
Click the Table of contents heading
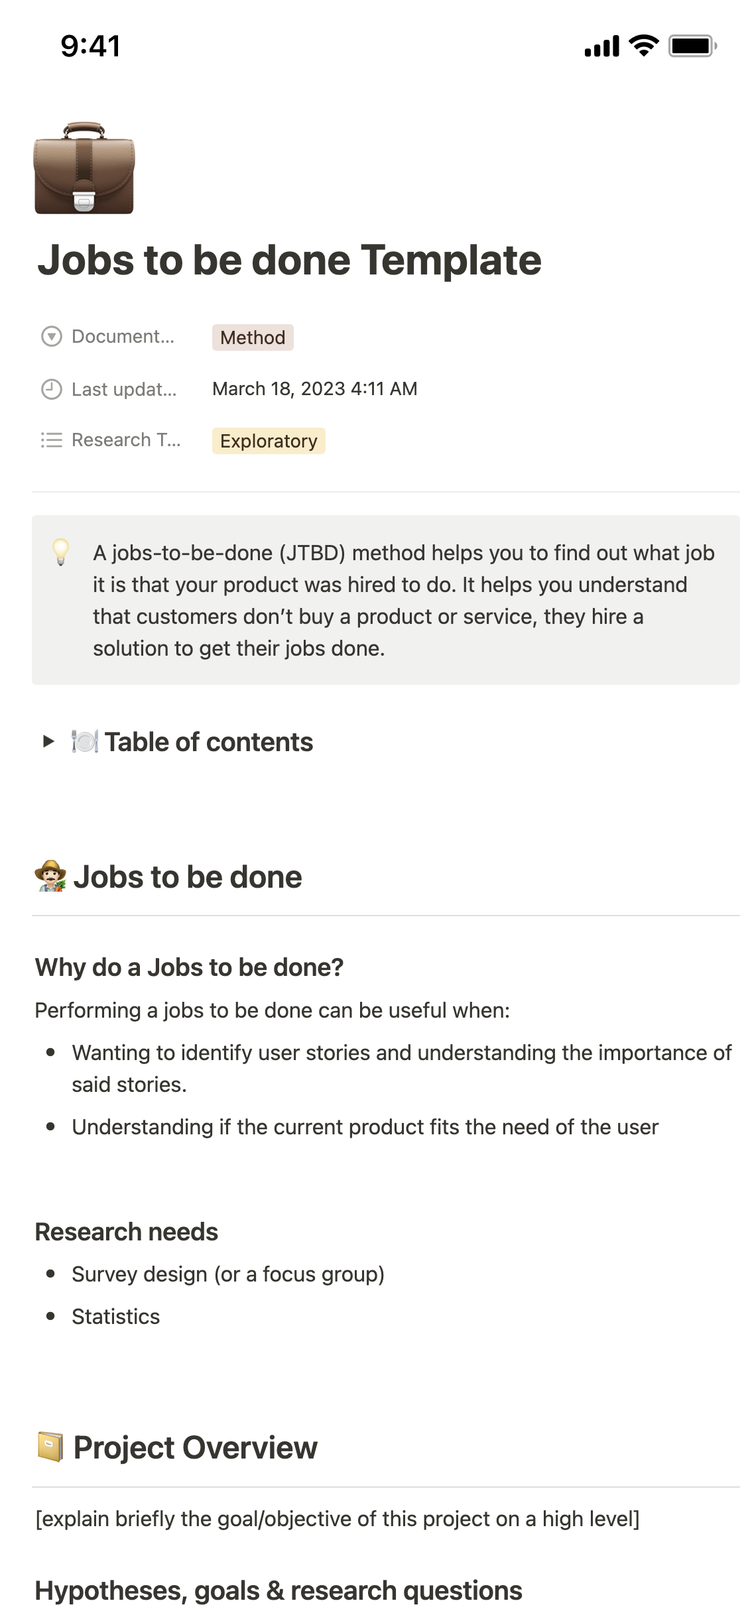[x=208, y=742]
